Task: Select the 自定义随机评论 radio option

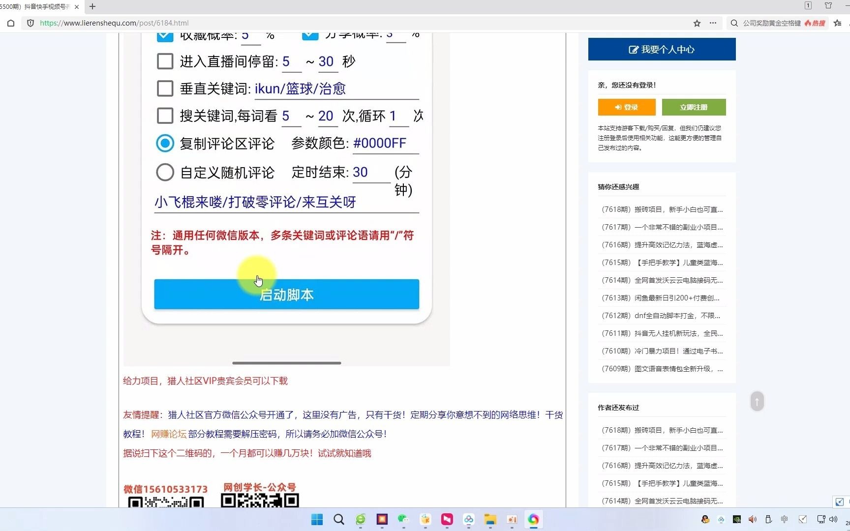Action: pos(165,173)
